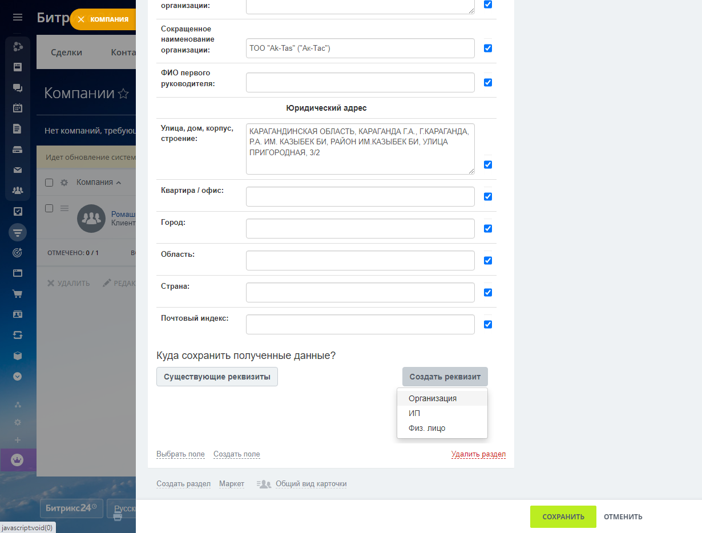
Task: Choose Физ. лицо from the dropdown menu
Action: point(442,428)
